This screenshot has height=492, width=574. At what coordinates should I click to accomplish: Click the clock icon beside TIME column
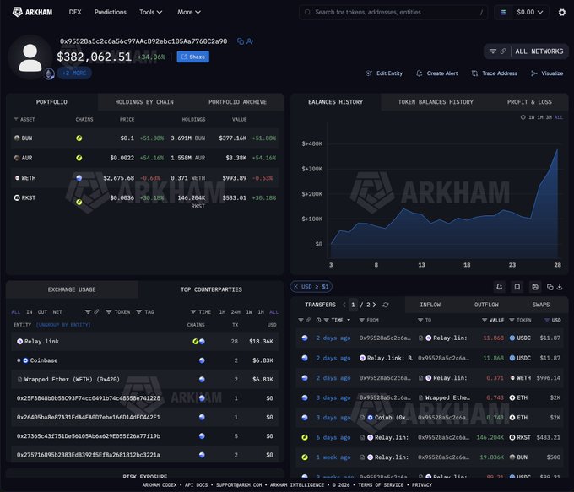[318, 320]
